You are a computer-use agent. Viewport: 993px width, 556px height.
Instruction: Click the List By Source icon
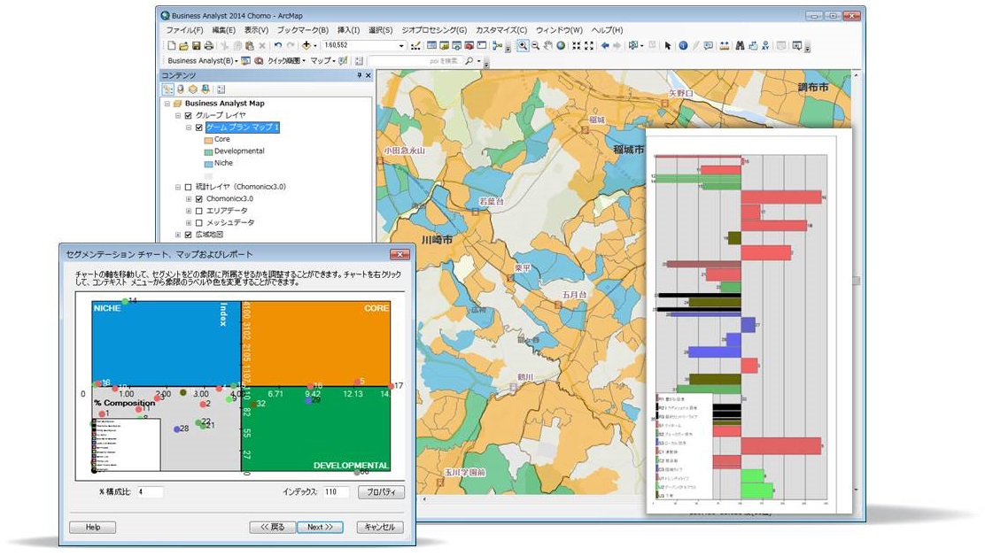(x=181, y=89)
